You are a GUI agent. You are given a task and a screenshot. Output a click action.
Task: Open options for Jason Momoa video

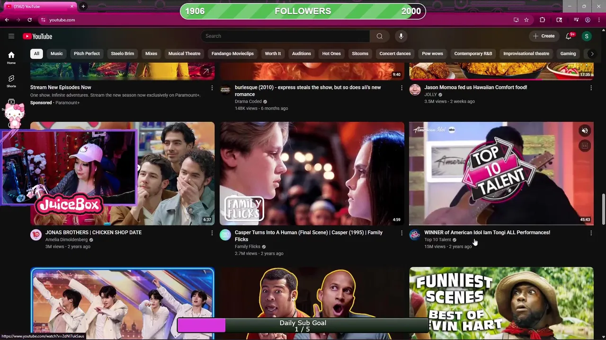pyautogui.click(x=591, y=88)
